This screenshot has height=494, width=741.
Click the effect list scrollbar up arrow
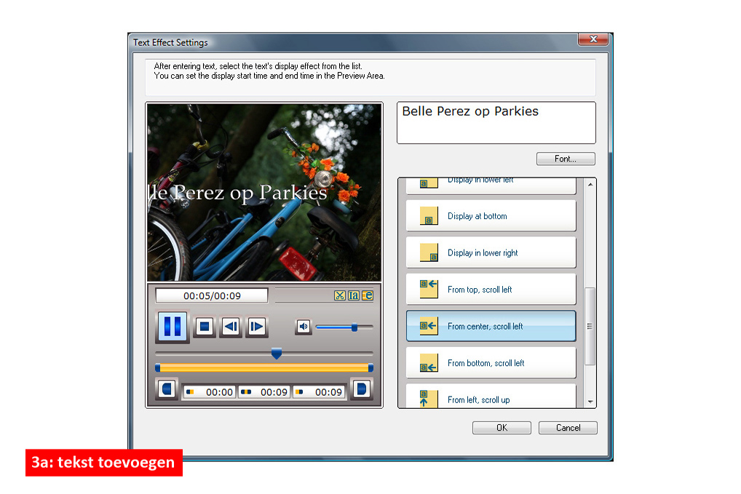590,184
